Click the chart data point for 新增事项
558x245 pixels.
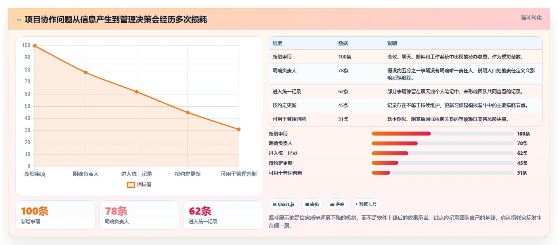[35, 46]
